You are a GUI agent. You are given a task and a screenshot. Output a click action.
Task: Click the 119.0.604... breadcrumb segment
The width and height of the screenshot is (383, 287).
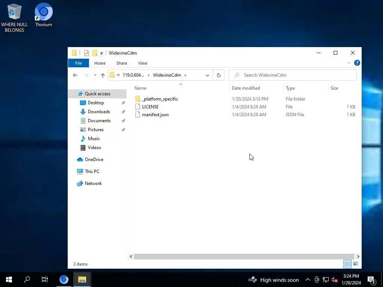pos(133,75)
